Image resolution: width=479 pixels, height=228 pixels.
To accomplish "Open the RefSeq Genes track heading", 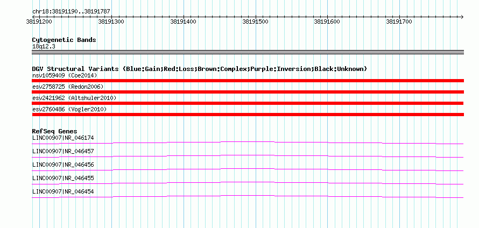I will click(x=55, y=131).
